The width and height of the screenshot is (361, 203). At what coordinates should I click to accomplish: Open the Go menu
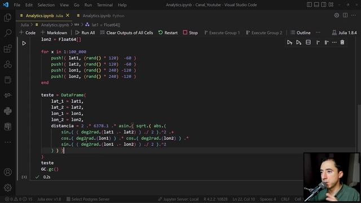[77, 5]
